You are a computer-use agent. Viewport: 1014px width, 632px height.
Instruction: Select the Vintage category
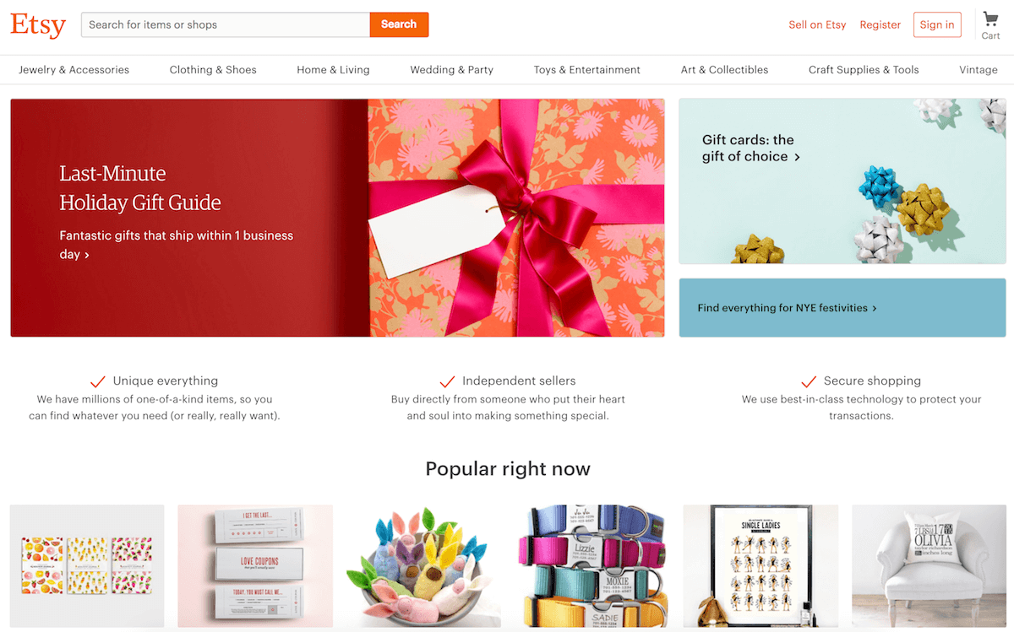point(979,70)
